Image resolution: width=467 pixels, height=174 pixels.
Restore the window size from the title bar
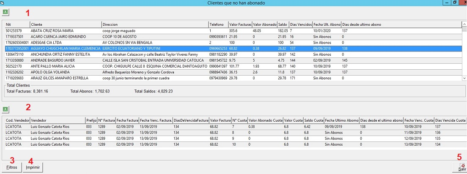pos(454,3)
